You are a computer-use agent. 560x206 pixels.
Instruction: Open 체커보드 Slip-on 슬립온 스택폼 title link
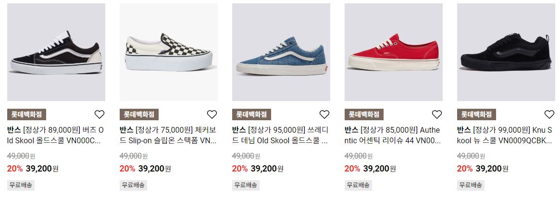point(168,135)
